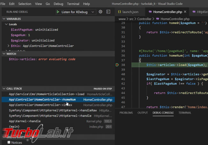The height and width of the screenshot is (145, 208).
Task: Select the DEBUG CONSOLE panel tab
Action: pyautogui.click(x=163, y=113)
